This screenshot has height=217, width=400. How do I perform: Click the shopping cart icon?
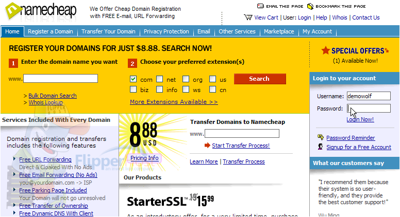248,17
